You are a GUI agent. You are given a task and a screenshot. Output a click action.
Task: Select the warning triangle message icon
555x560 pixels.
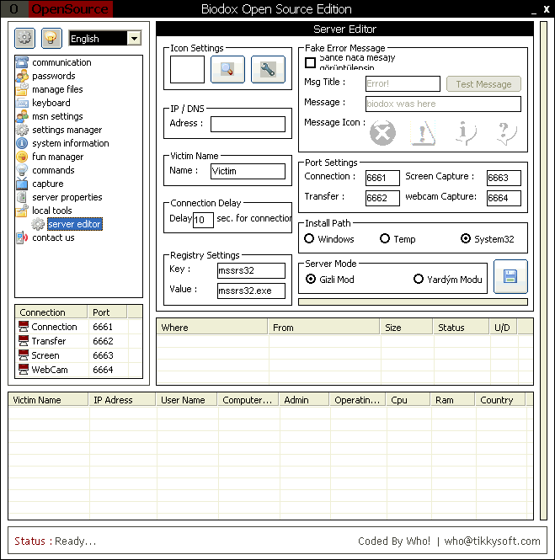click(x=424, y=133)
